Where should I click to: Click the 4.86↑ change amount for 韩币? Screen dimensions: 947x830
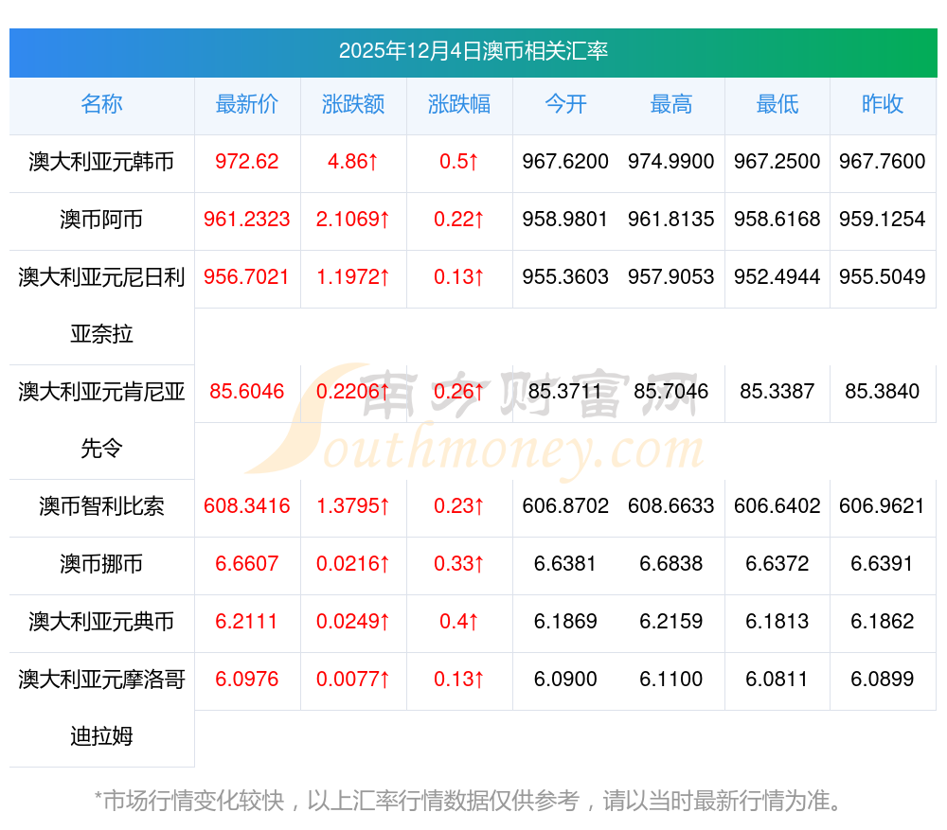point(353,162)
